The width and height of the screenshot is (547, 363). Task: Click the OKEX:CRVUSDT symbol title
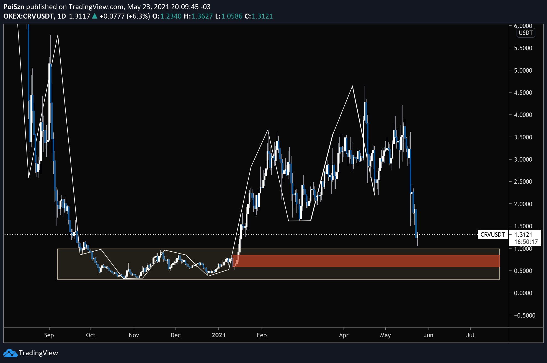coord(29,16)
